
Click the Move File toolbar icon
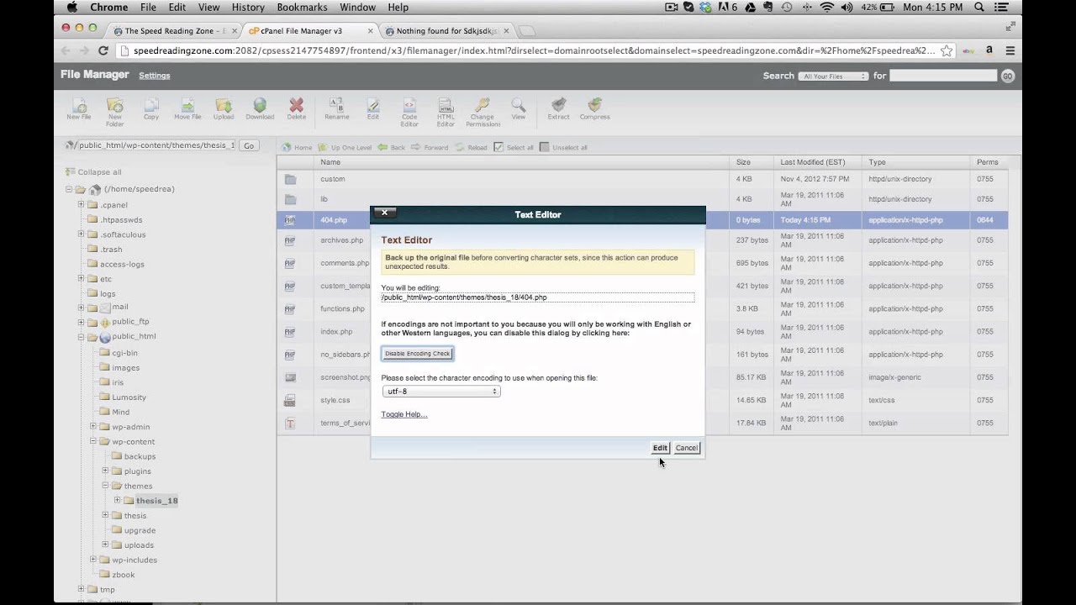point(187,109)
